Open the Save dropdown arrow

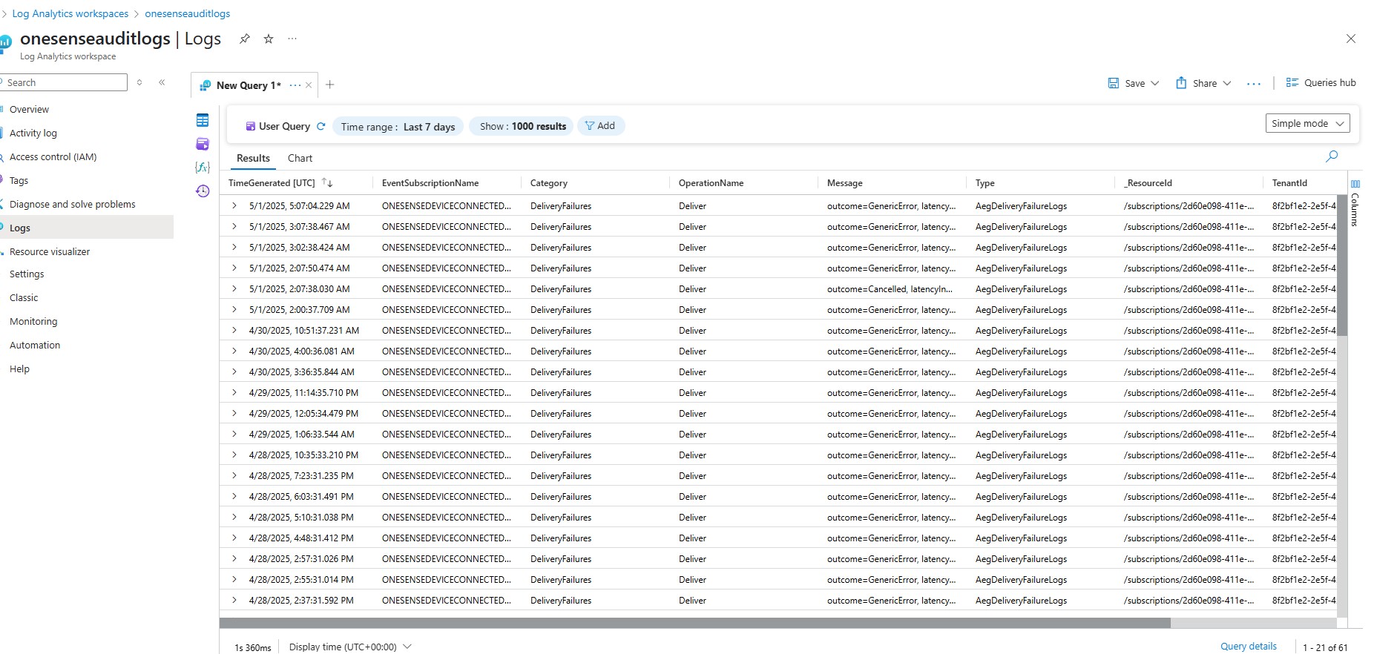click(1154, 83)
